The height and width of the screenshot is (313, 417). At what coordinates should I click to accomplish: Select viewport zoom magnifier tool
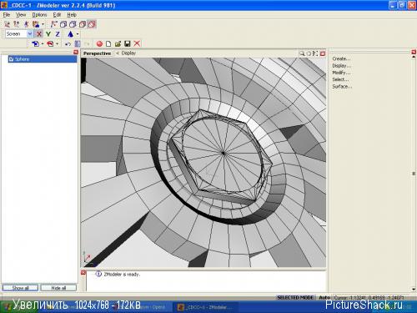(x=302, y=53)
